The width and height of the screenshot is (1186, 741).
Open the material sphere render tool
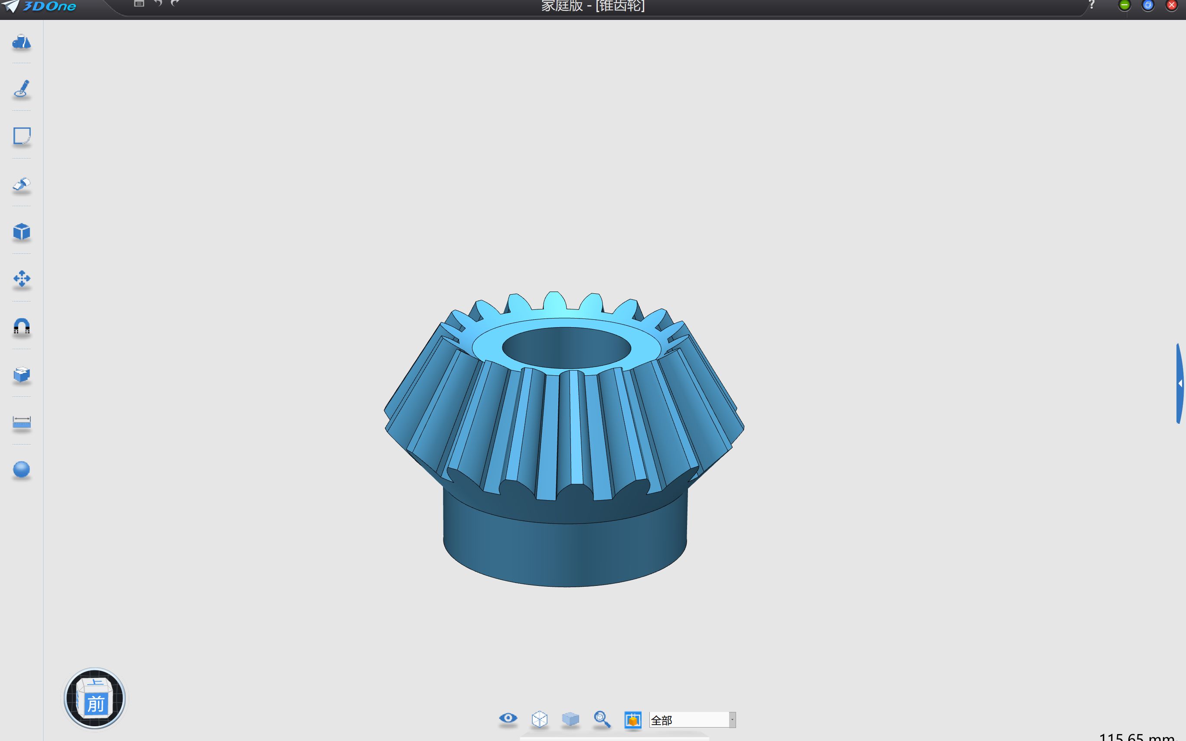coord(21,469)
